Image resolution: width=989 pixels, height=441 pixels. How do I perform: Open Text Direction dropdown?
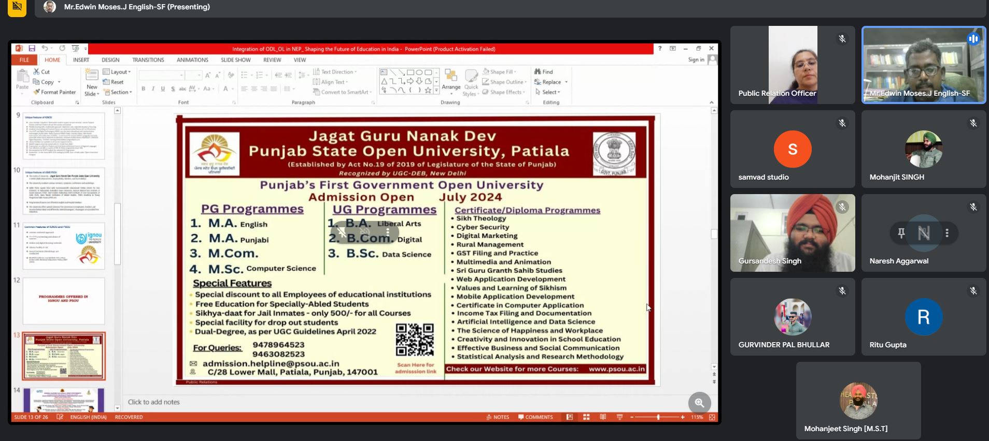click(334, 72)
